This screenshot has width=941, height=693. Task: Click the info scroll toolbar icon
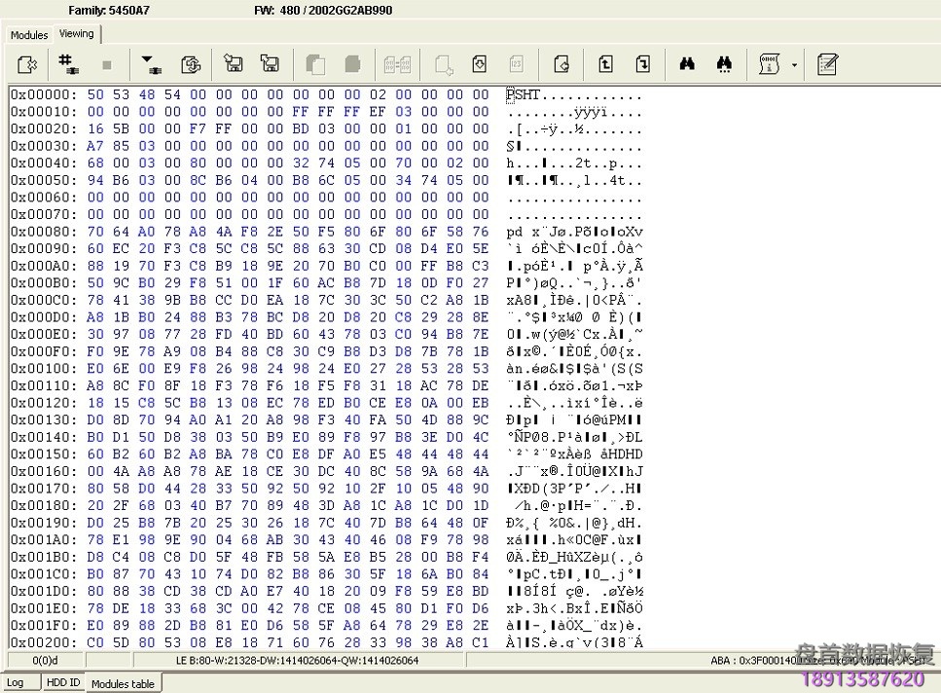click(770, 64)
